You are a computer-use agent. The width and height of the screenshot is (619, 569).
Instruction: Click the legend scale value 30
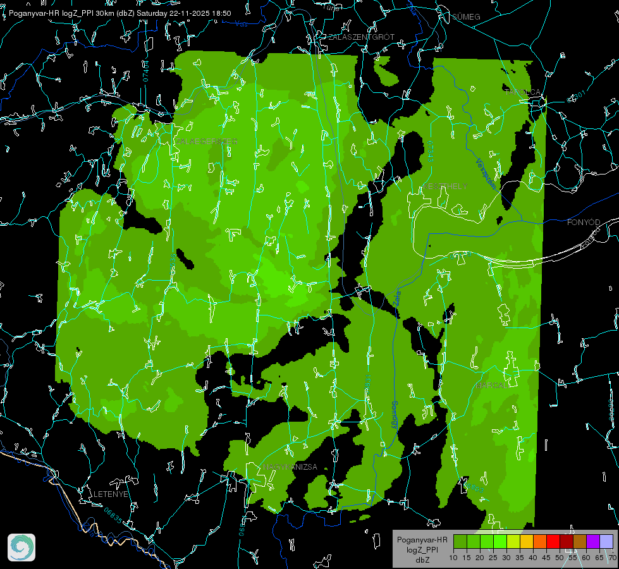pos(506,558)
